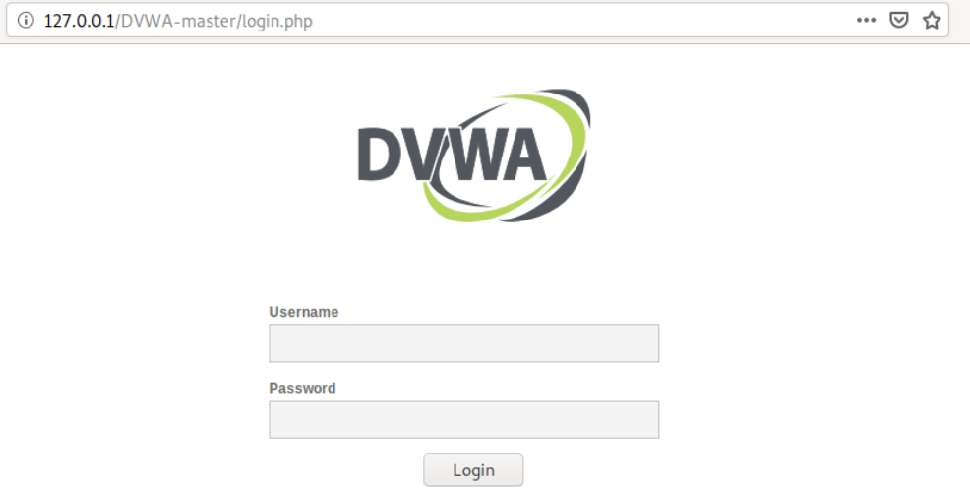Viewport: 970px width, 502px height.
Task: Click empty address bar space before three dots
Action: point(581,21)
